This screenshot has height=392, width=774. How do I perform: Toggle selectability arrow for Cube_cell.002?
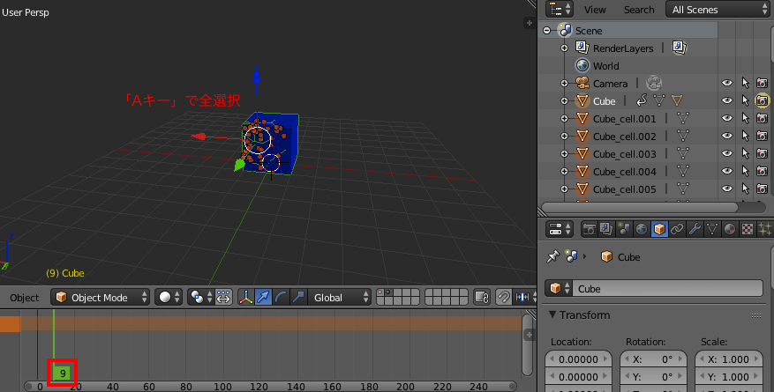coord(746,136)
